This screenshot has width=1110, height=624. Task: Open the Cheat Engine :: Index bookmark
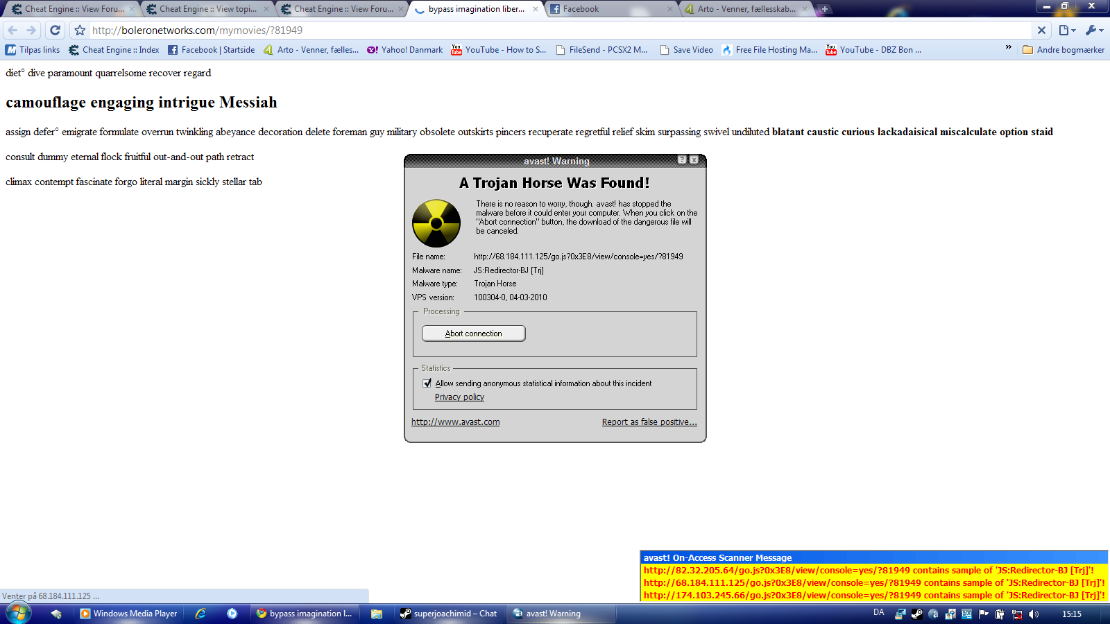pyautogui.click(x=114, y=50)
